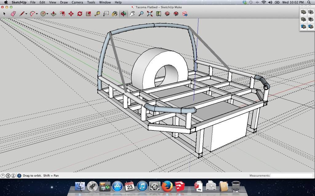Choose the Scale tool

click(x=88, y=14)
